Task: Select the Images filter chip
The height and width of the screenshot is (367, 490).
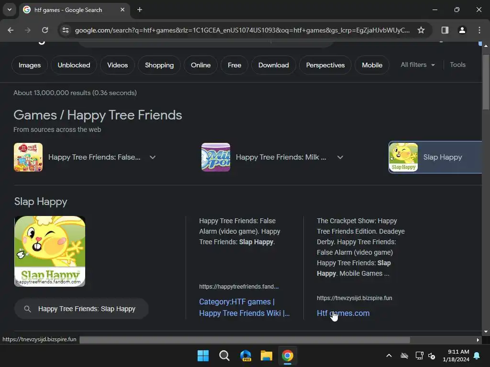Action: point(30,65)
